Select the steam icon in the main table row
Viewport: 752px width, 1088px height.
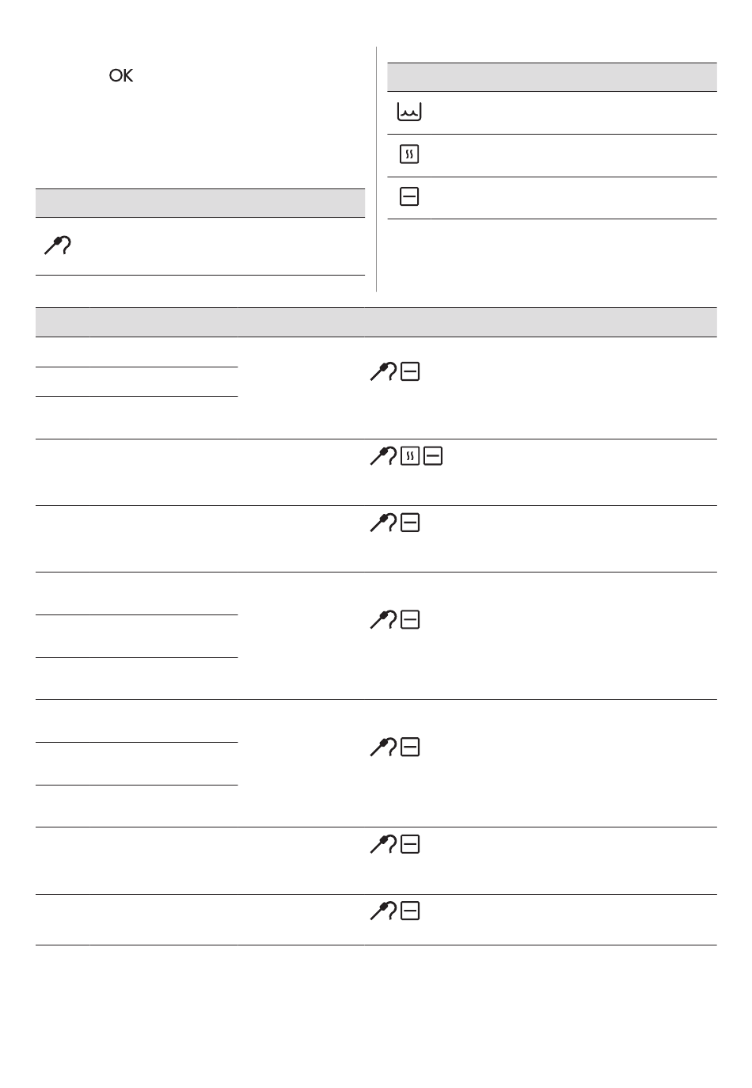pos(410,456)
